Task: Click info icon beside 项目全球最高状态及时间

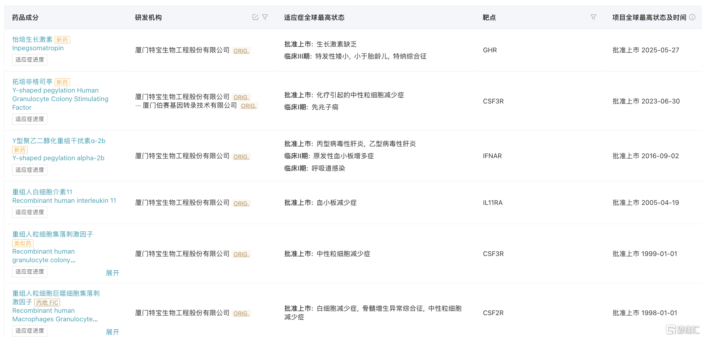Action: [692, 17]
